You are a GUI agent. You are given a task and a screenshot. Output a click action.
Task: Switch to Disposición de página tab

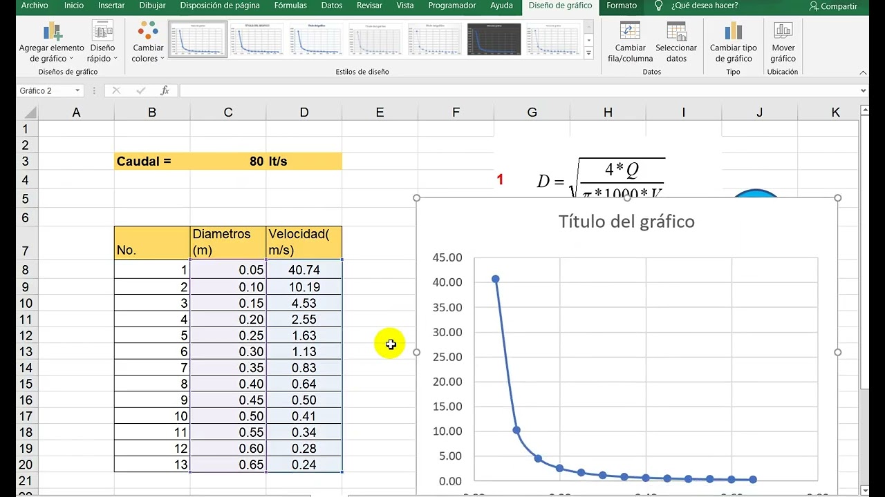pyautogui.click(x=220, y=6)
